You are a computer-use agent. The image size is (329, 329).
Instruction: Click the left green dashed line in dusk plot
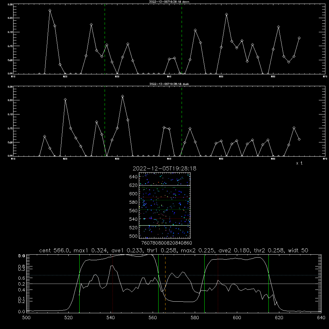(105, 121)
